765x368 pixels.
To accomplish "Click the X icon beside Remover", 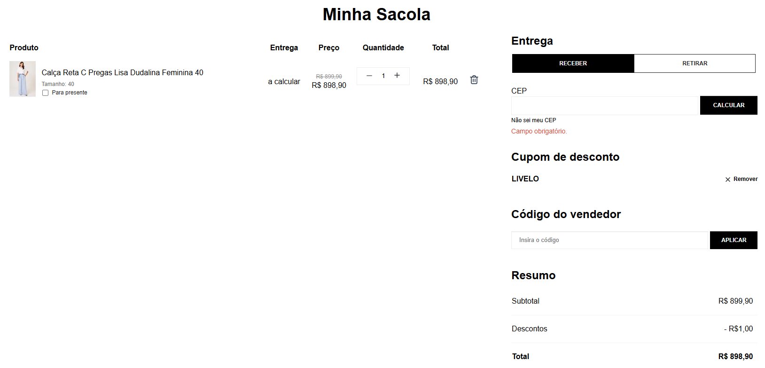I will click(x=728, y=180).
